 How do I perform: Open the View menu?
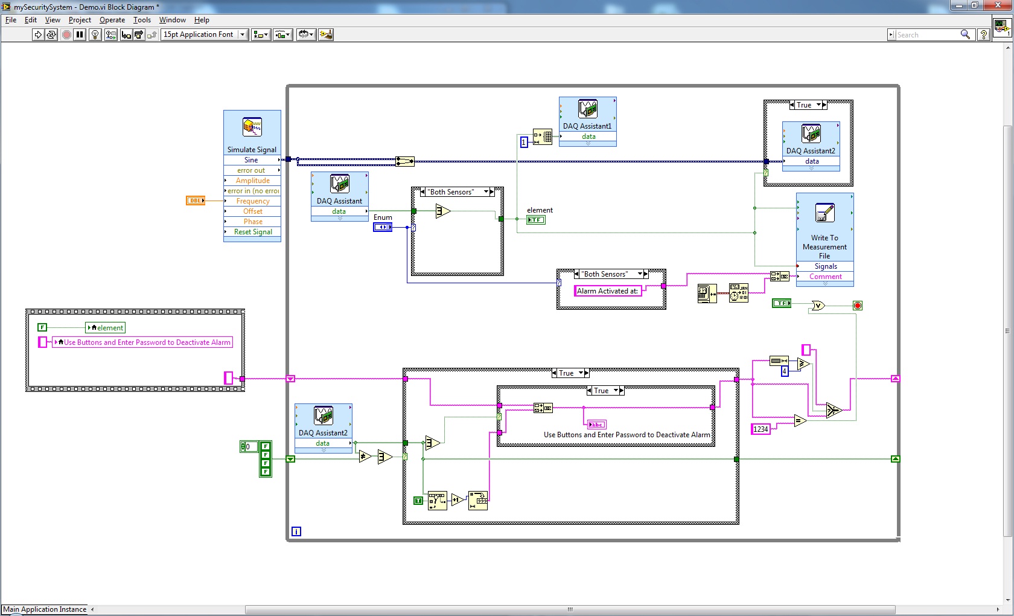[53, 20]
